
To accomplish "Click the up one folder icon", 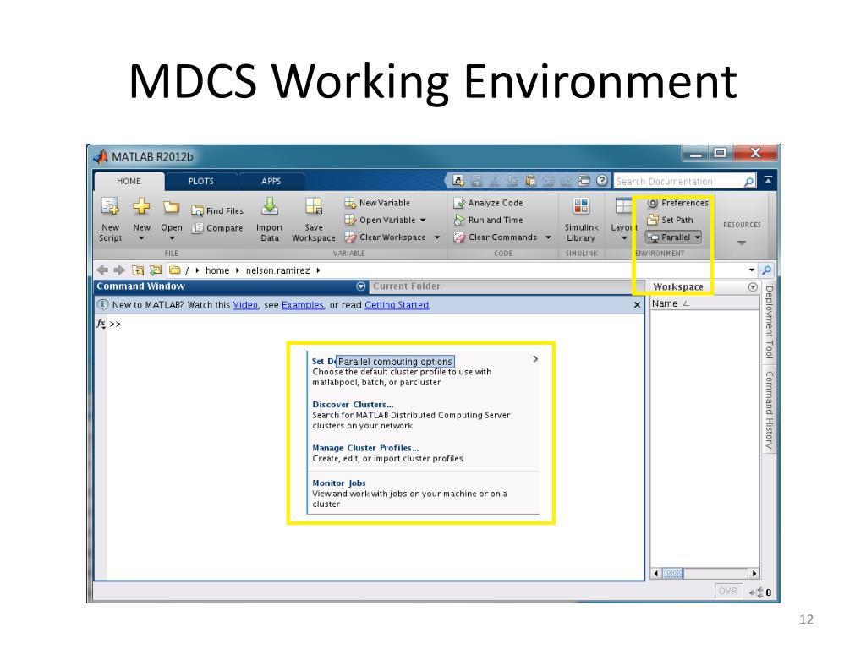I will 138,270.
